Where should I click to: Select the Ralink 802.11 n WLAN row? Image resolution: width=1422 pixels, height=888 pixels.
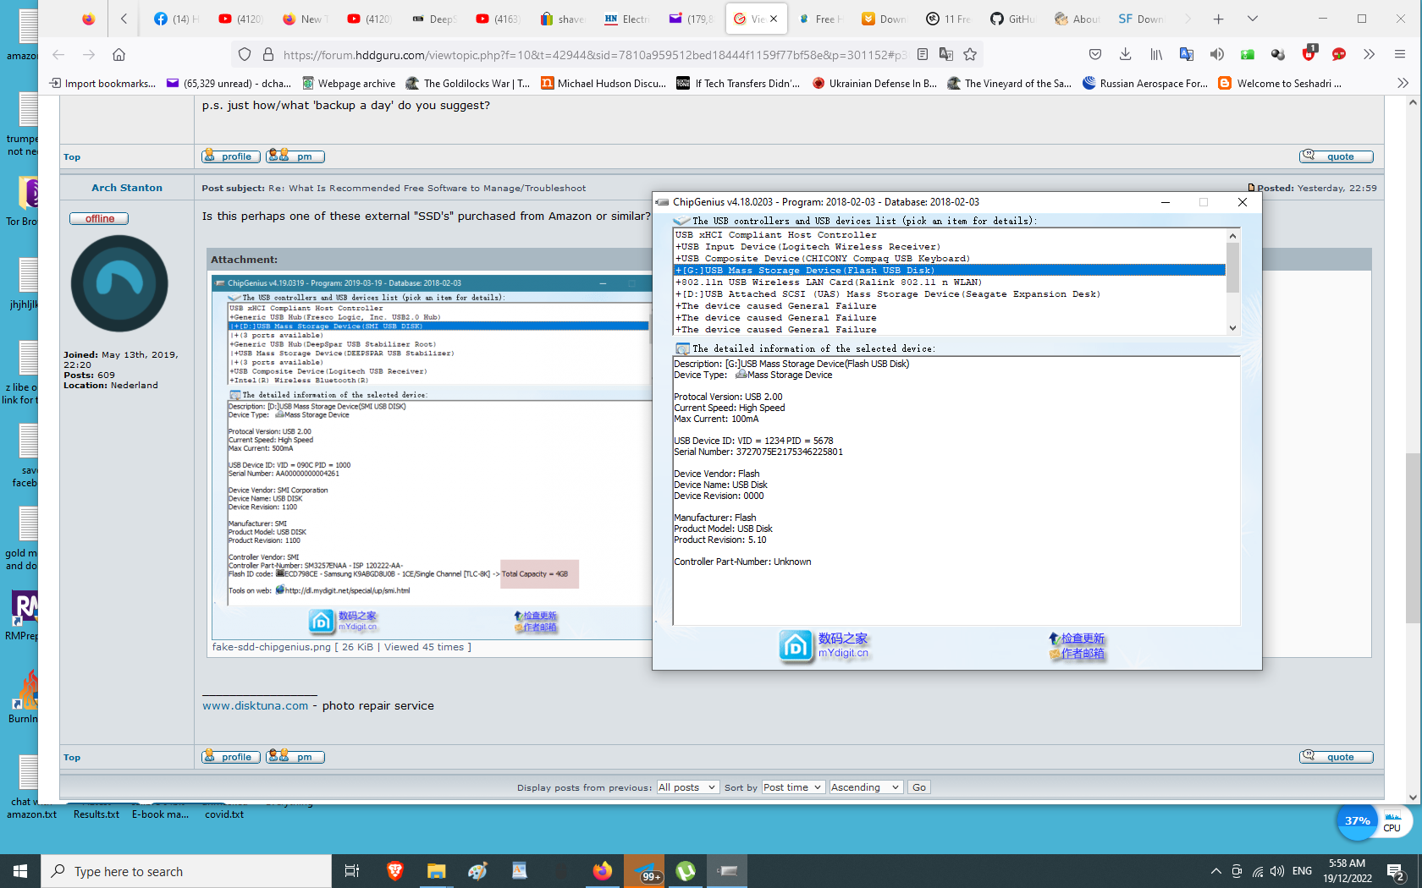(x=950, y=282)
